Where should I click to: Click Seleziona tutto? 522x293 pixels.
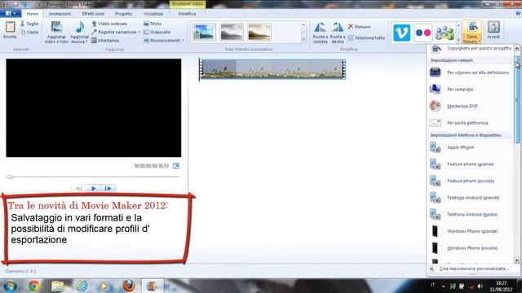click(x=366, y=38)
